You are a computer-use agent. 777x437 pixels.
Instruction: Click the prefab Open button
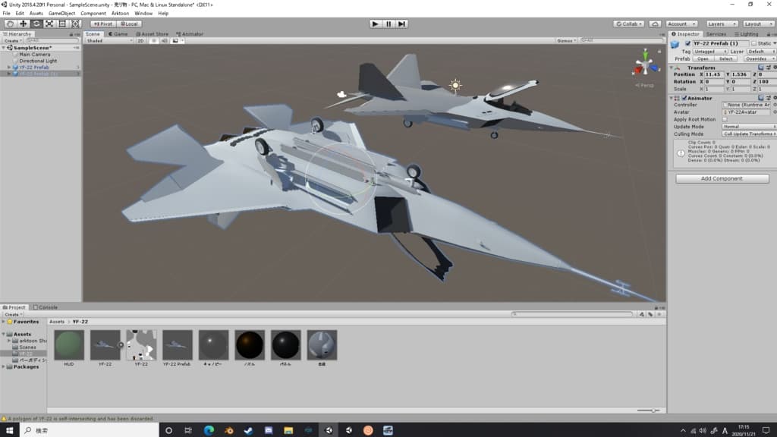(x=703, y=58)
